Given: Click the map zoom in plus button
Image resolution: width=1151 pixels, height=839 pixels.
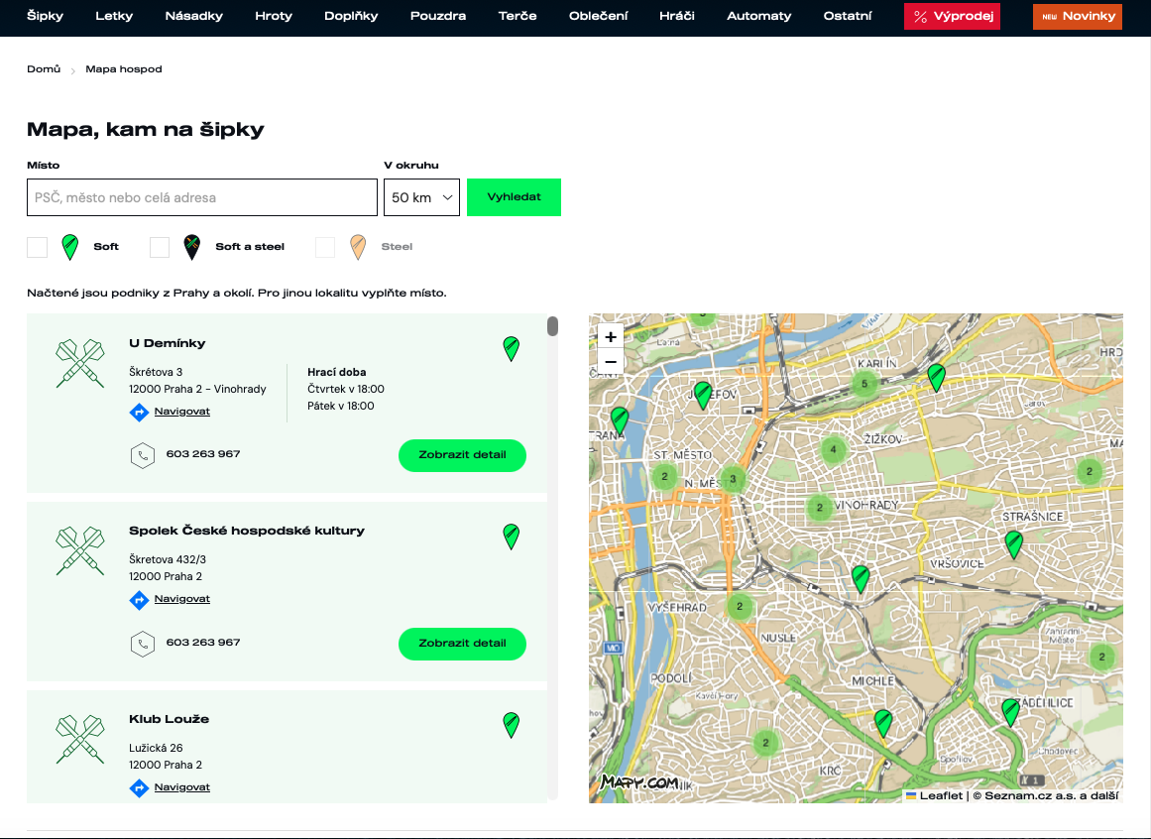Looking at the screenshot, I should pyautogui.click(x=611, y=336).
